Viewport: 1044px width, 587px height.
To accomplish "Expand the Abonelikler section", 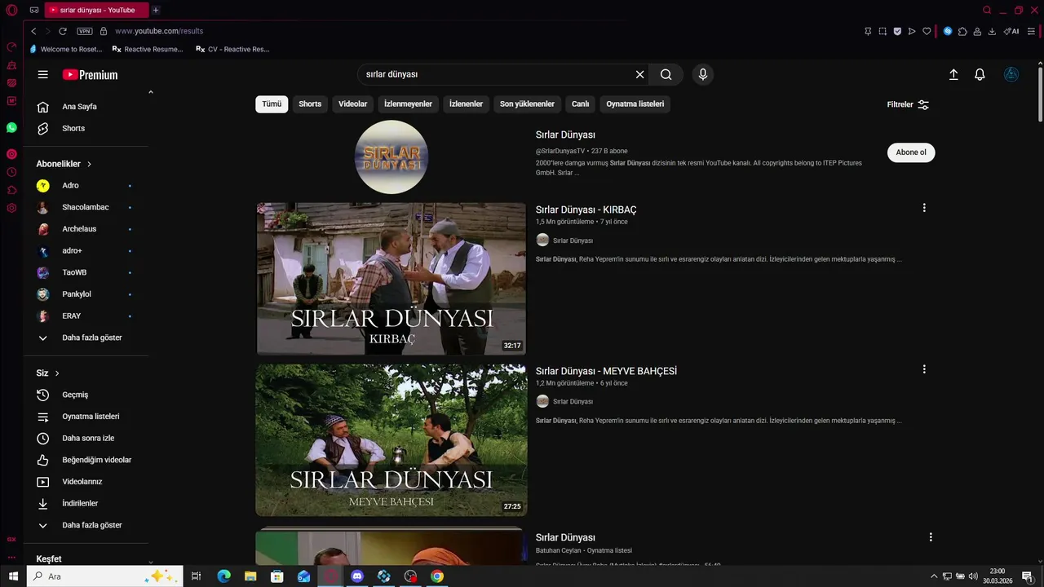I will [x=64, y=164].
